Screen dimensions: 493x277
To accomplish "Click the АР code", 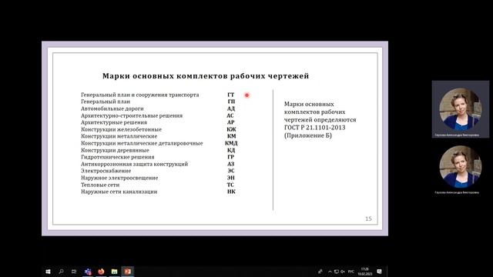I will click(231, 122).
